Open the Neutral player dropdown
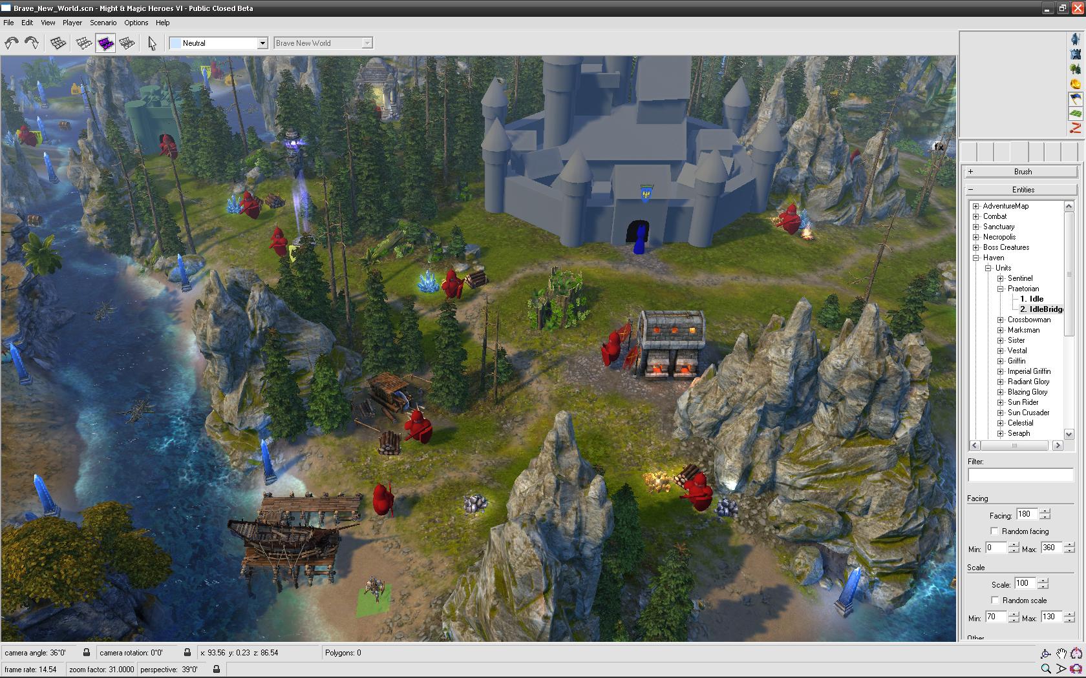The image size is (1086, 678). point(262,43)
